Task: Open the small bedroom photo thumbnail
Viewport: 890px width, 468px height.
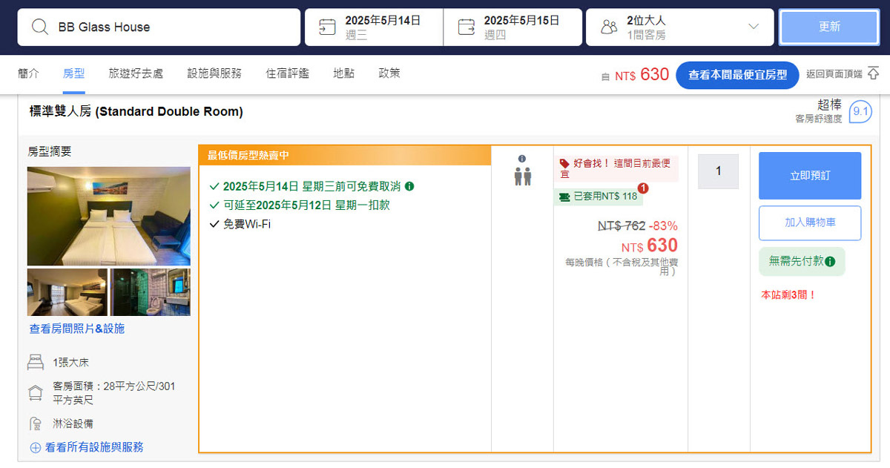Action: coord(67,292)
